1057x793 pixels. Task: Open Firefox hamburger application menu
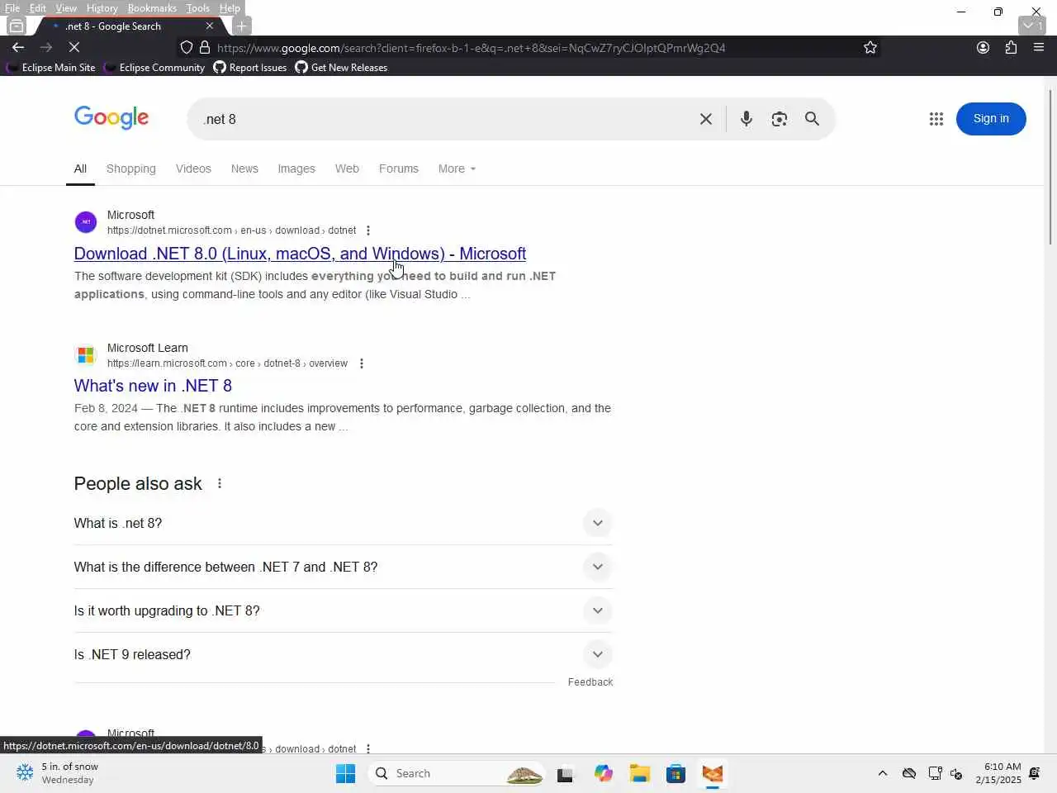coord(1039,47)
